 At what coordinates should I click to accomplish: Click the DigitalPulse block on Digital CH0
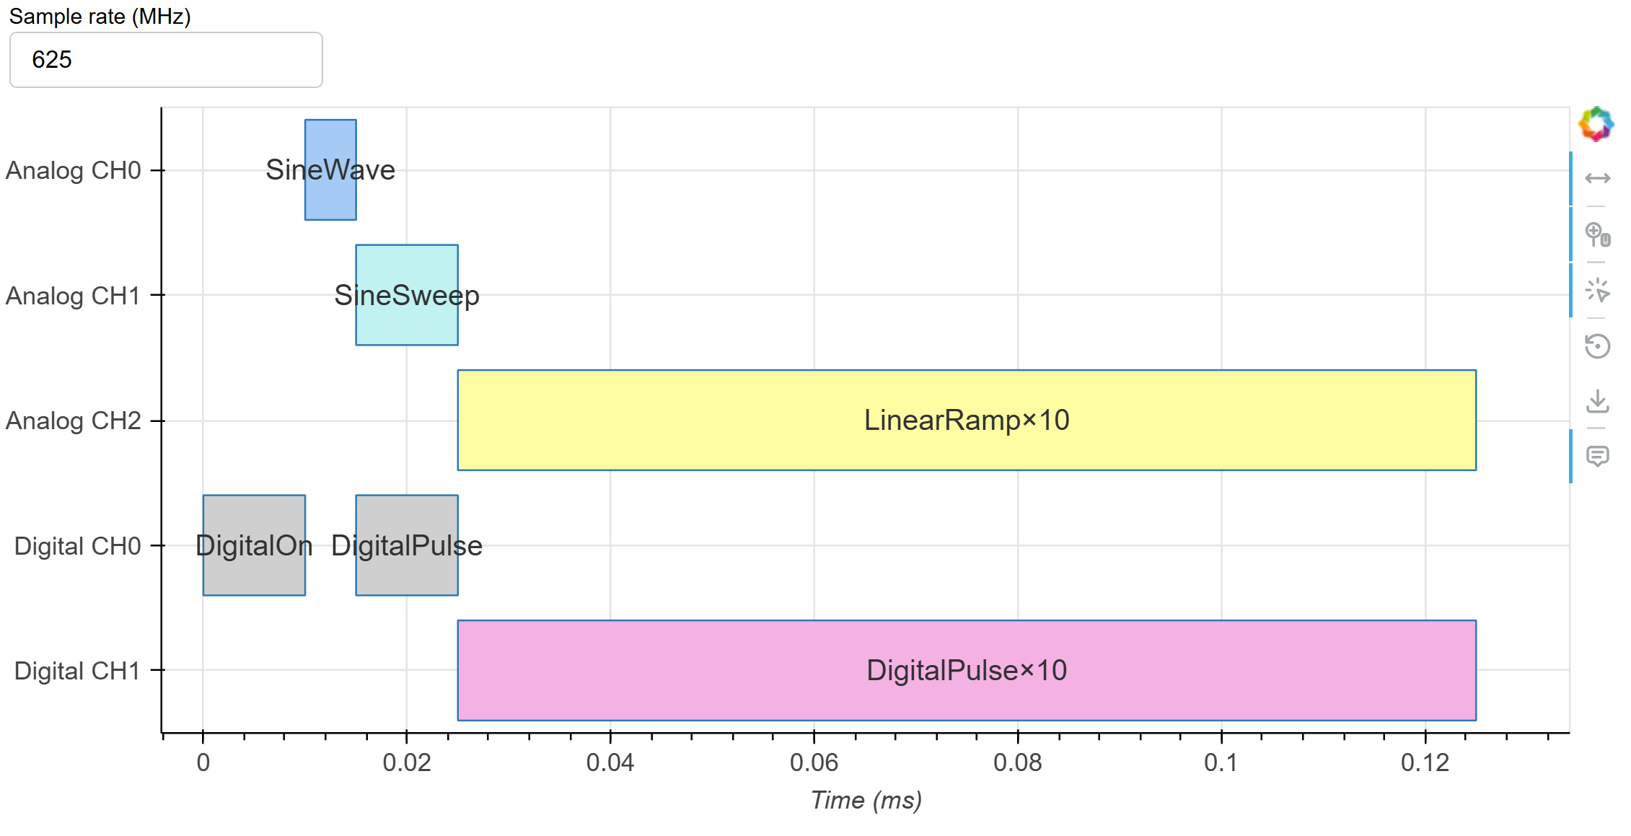[x=406, y=545]
